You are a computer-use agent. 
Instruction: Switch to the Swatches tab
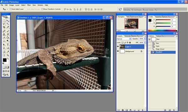pos(158,17)
